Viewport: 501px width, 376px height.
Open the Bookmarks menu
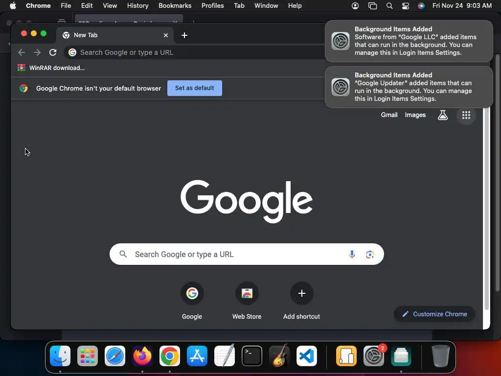coord(175,5)
